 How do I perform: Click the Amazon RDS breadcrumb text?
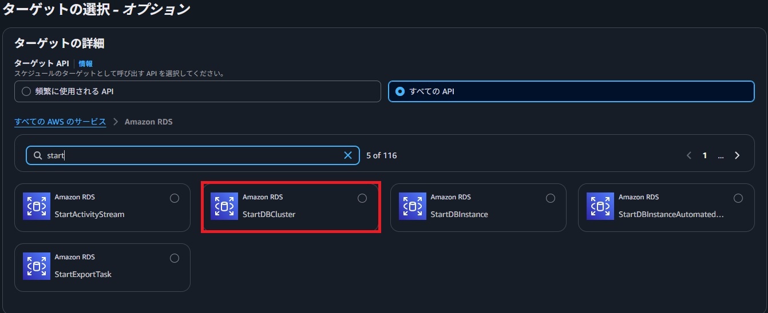point(149,122)
